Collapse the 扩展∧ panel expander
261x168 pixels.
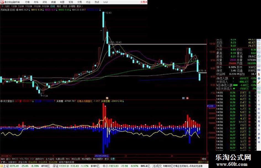tap(4, 162)
